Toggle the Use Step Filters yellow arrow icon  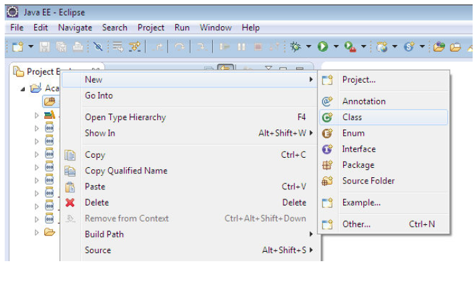coord(134,47)
